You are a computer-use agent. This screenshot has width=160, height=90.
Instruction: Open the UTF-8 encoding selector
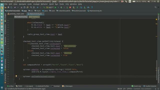(129, 89)
